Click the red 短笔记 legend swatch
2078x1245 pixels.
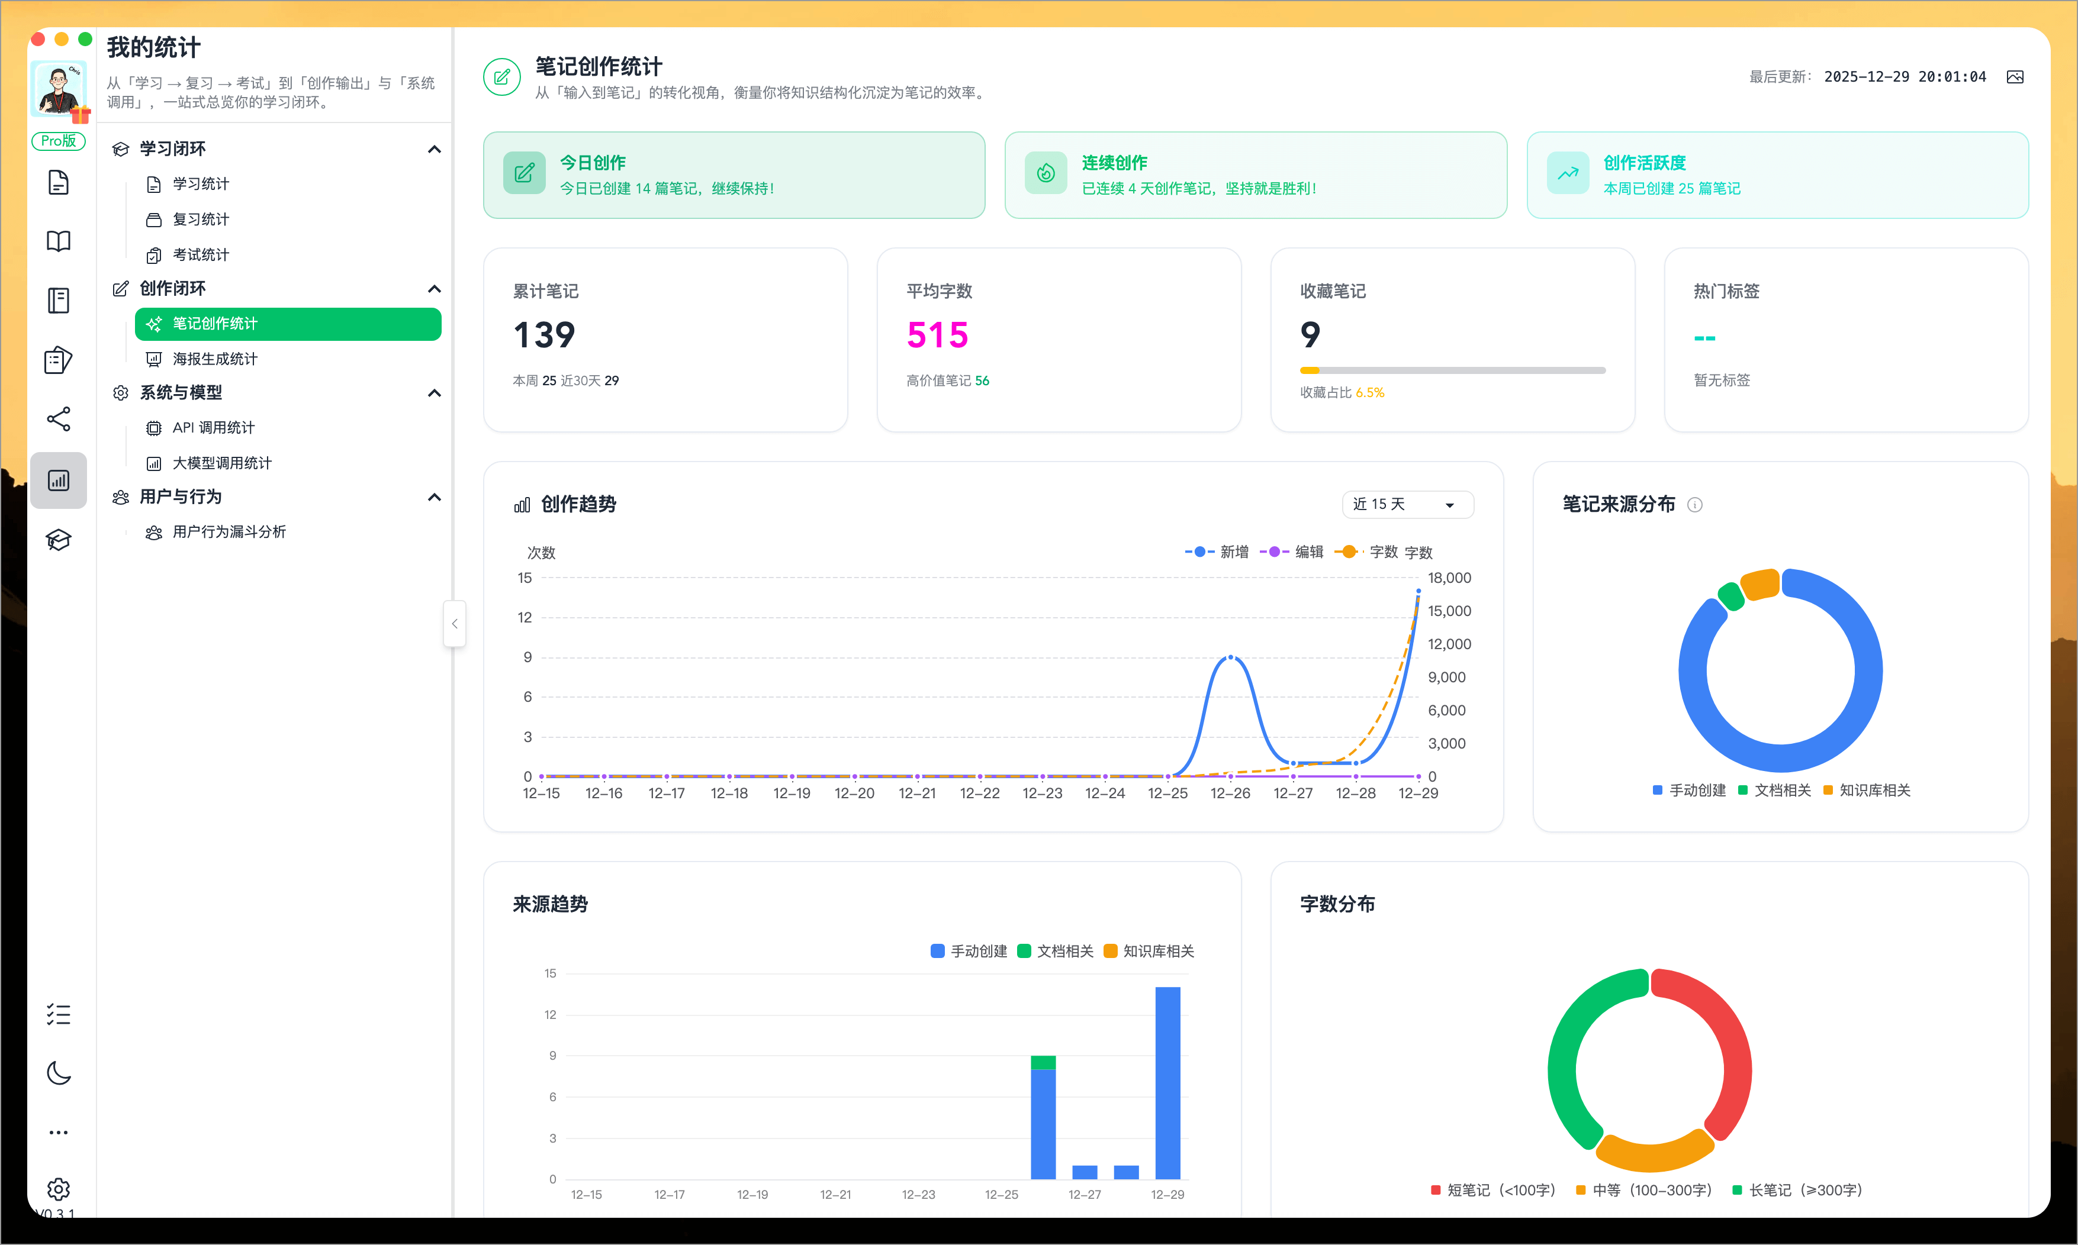(x=1436, y=1191)
